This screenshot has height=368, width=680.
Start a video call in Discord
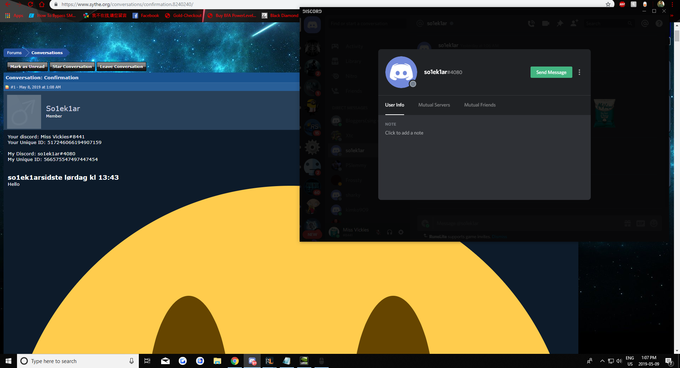pyautogui.click(x=545, y=23)
